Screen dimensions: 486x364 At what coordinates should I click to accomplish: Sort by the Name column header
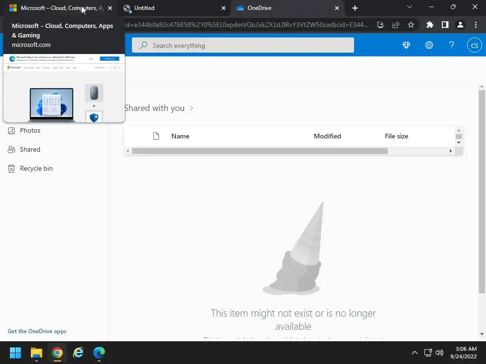pos(180,136)
